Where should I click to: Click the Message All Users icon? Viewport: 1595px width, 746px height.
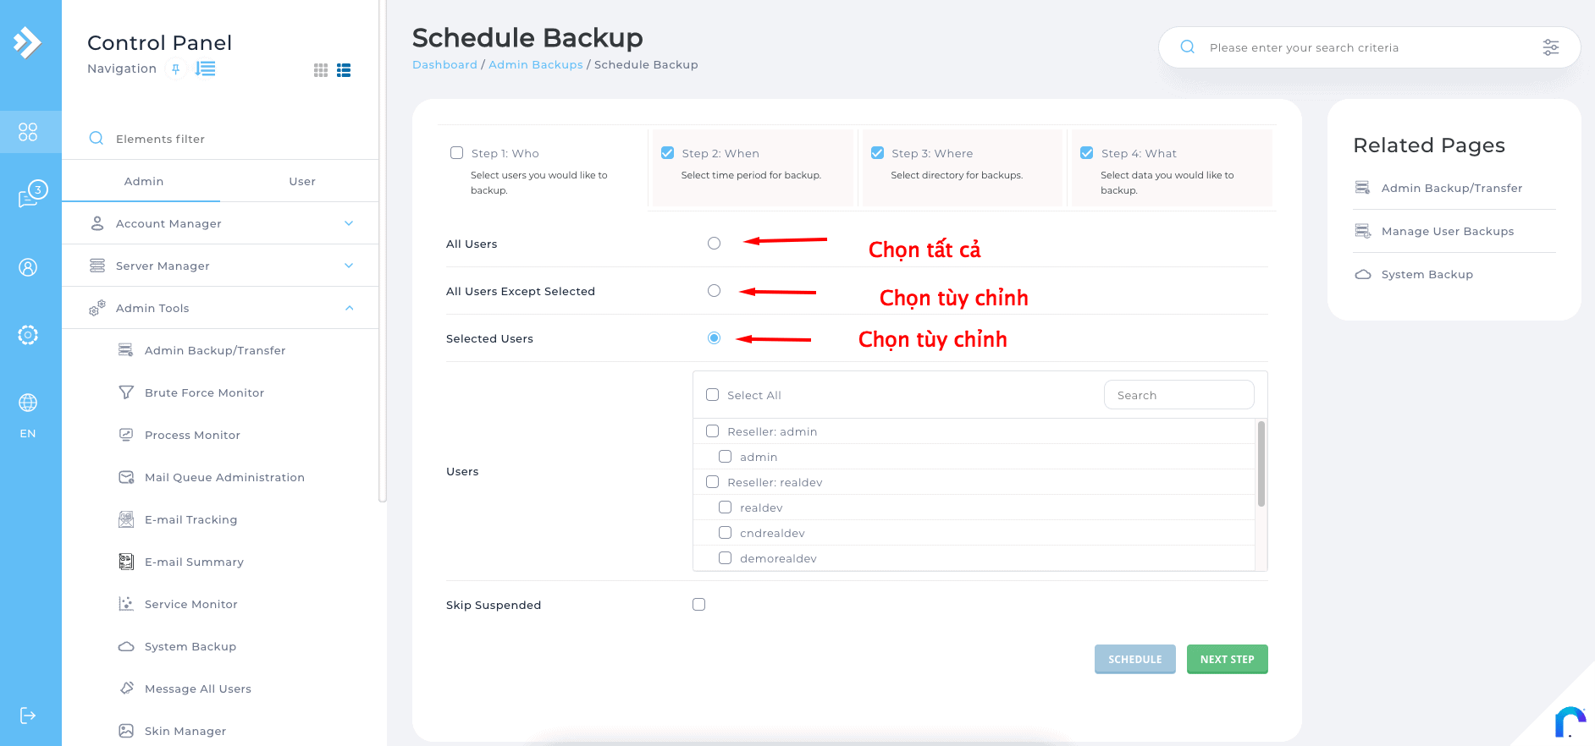pos(126,688)
